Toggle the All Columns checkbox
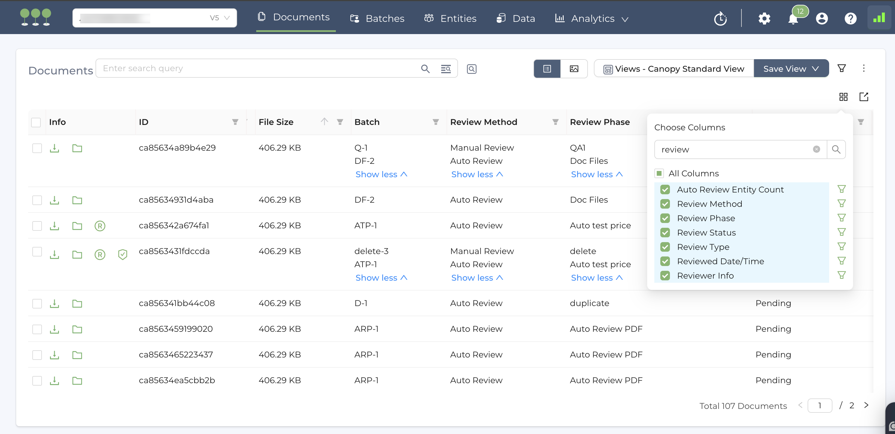 [659, 173]
